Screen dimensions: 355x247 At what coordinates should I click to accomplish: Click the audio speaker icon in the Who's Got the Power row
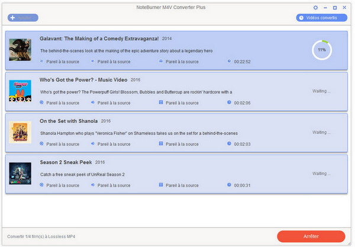point(93,102)
